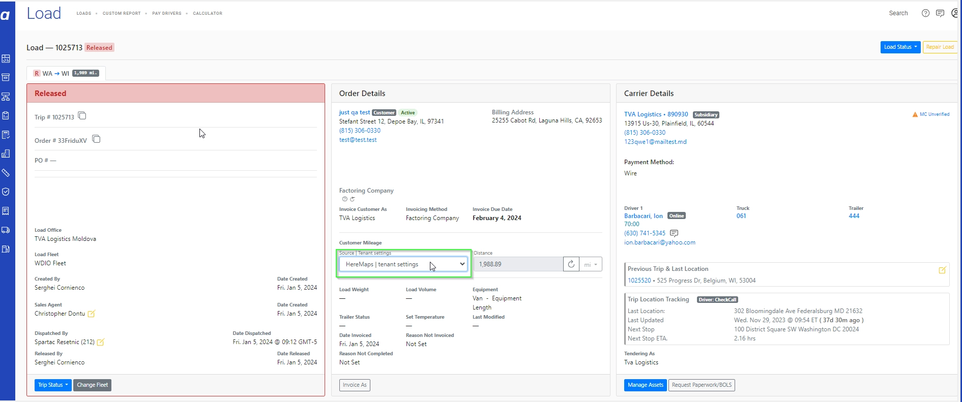962x402 pixels.
Task: Click the Search field in header
Action: tap(898, 13)
